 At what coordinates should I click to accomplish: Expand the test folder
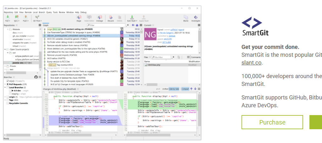click(5, 69)
